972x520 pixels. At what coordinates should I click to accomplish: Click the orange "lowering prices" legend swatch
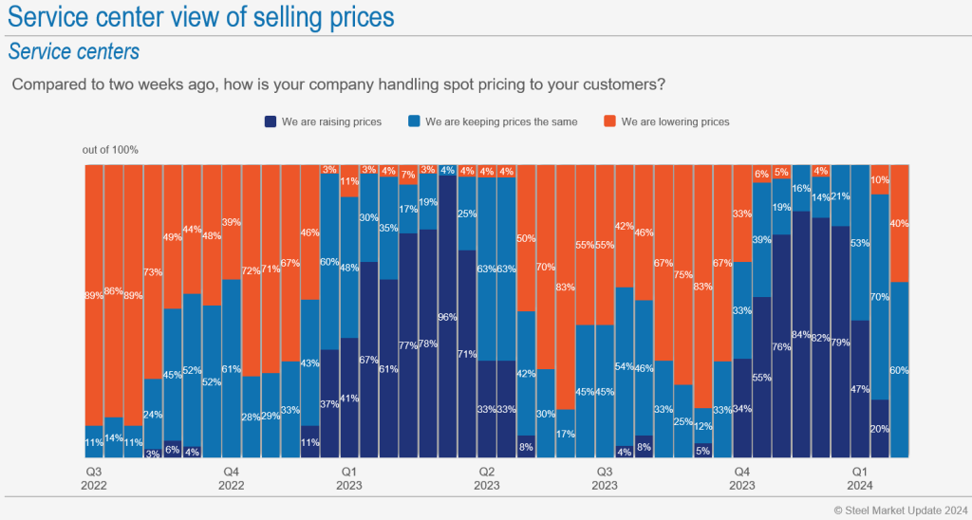click(x=611, y=121)
